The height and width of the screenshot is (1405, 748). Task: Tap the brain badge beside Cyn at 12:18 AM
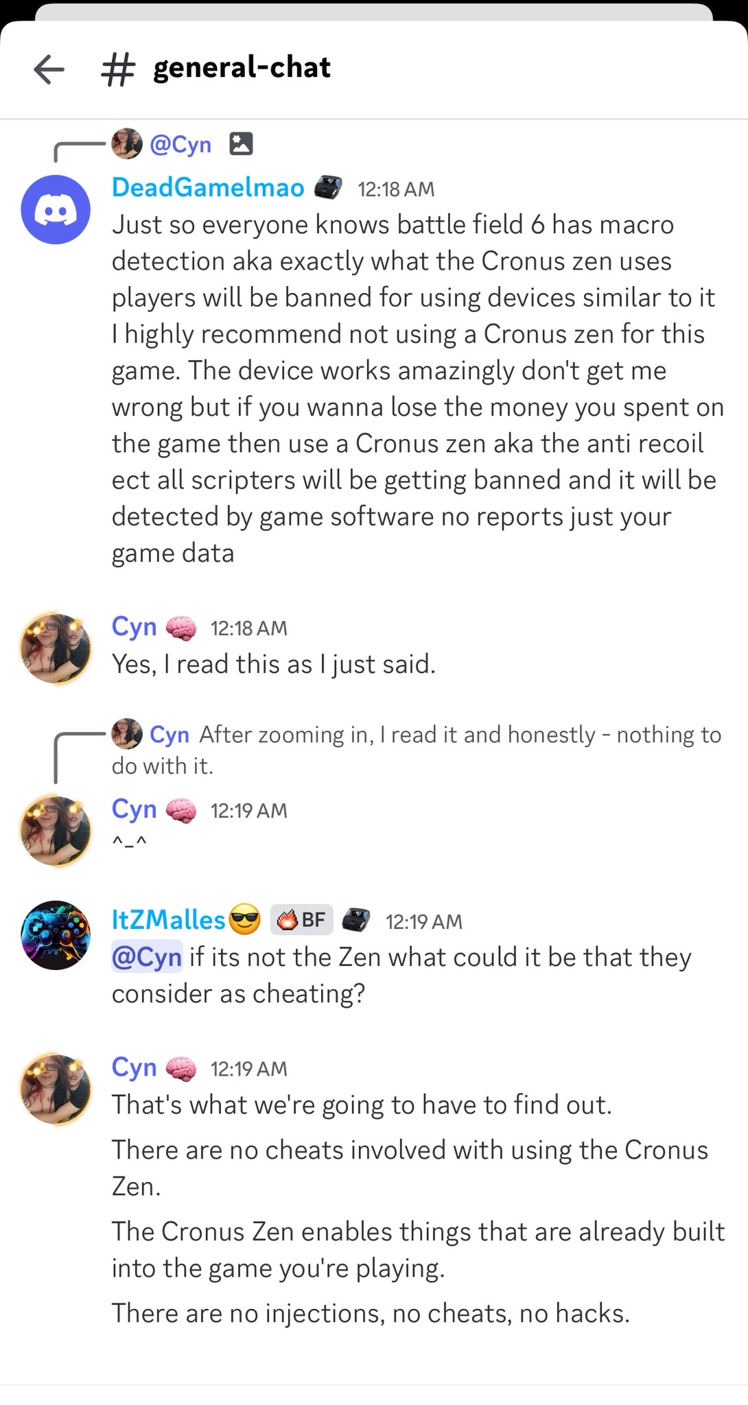click(x=181, y=628)
